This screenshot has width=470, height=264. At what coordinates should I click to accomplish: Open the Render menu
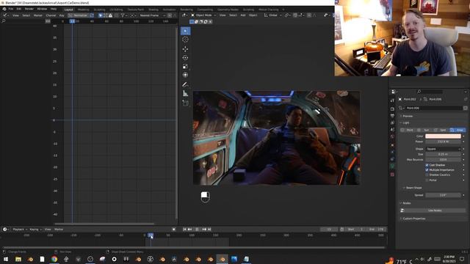pos(29,9)
